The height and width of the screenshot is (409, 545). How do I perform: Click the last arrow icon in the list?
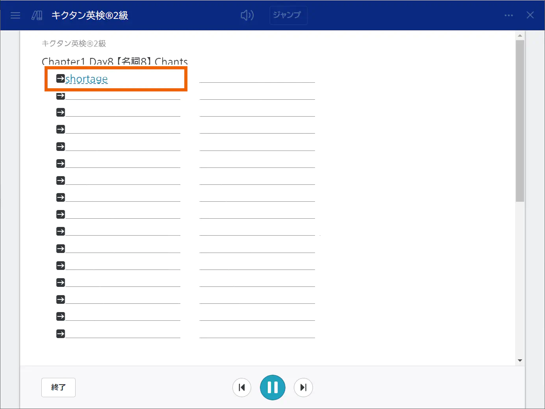click(61, 334)
